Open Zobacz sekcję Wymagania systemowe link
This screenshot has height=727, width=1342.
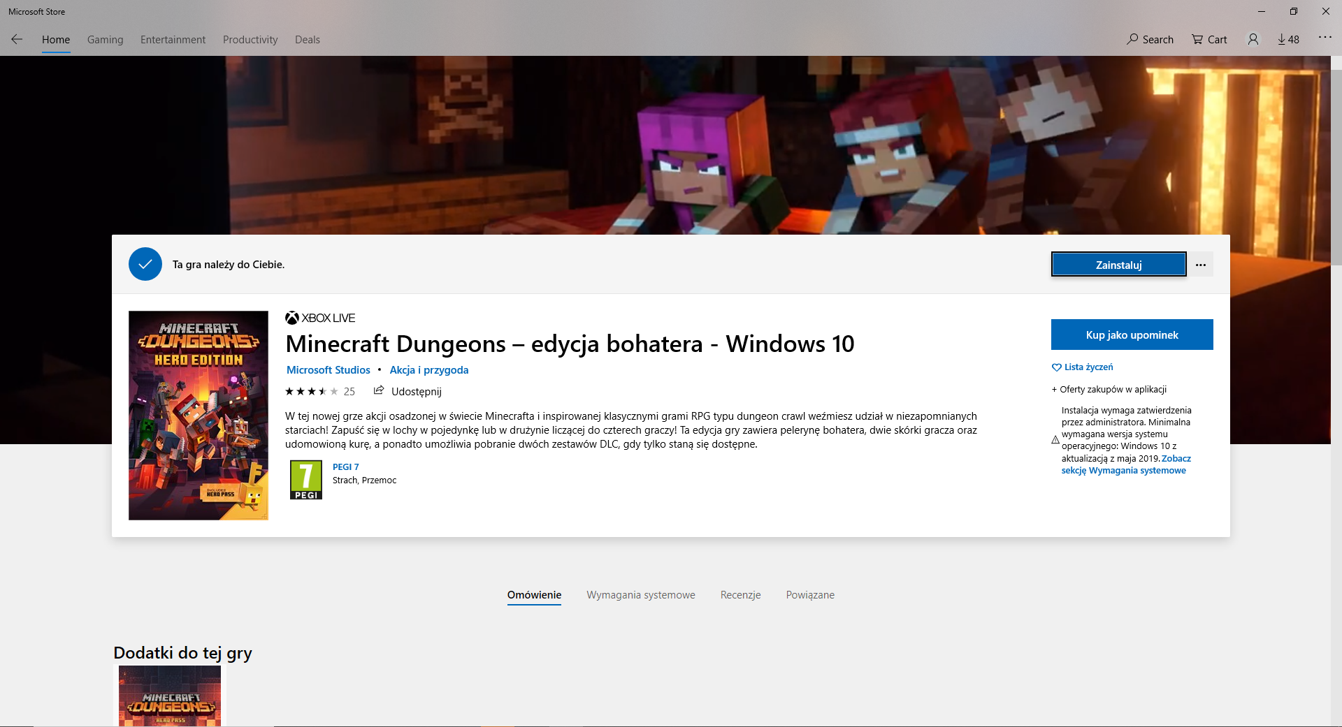[x=1126, y=464]
